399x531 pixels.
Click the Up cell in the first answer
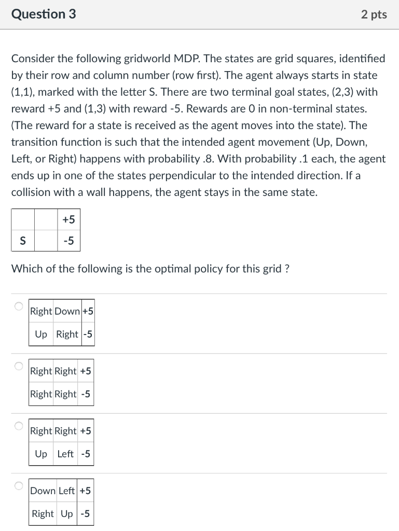point(40,334)
